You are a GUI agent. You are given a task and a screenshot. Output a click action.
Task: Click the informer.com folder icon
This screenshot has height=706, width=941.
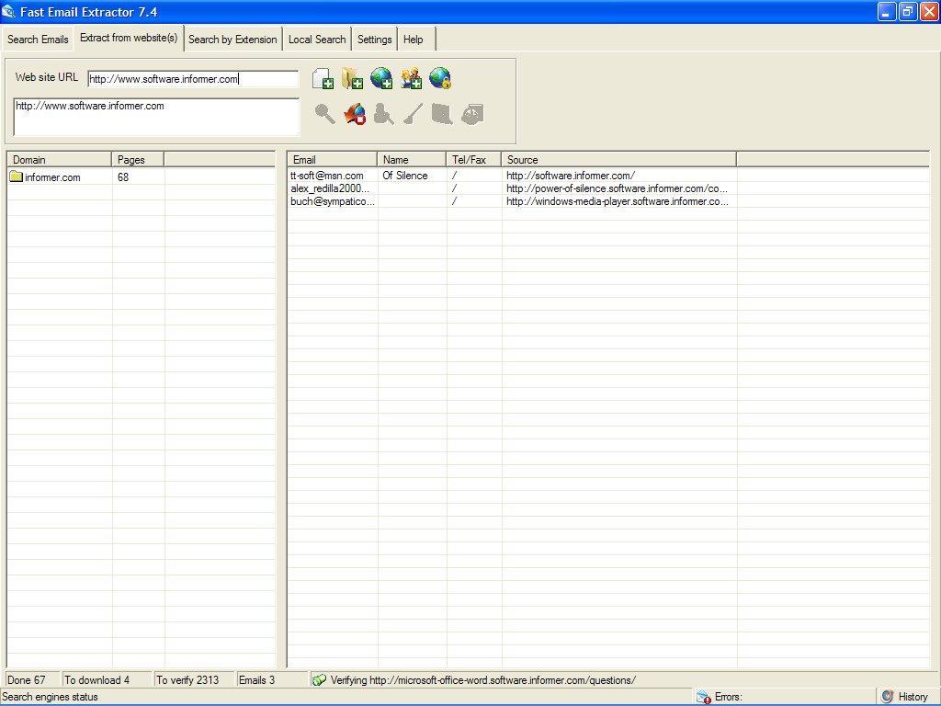pos(17,176)
